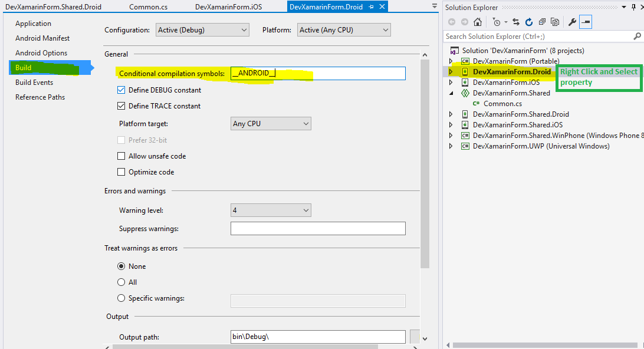Screen dimensions: 644x349
Task: Click the Solution 'DevXamarinForm' icon
Action: [454, 51]
